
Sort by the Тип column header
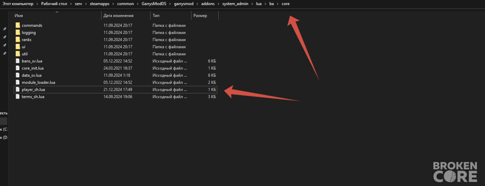156,16
